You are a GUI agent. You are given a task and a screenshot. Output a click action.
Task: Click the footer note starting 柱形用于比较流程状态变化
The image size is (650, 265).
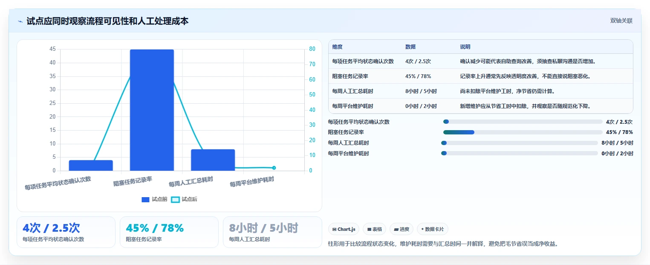click(443, 244)
